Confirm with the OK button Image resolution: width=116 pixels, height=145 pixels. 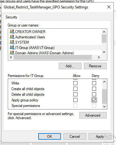click(x=49, y=137)
